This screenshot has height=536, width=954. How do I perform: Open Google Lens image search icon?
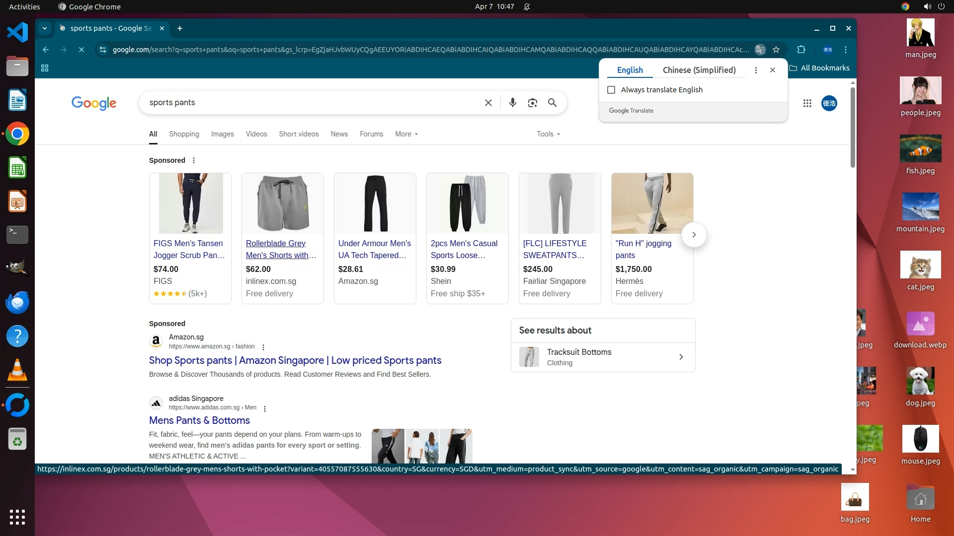click(532, 103)
